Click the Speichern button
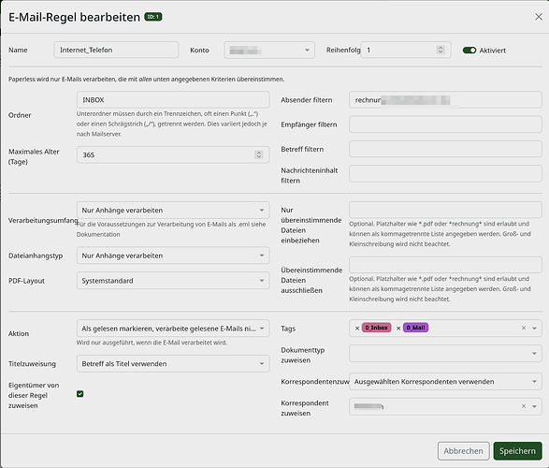 (517, 451)
